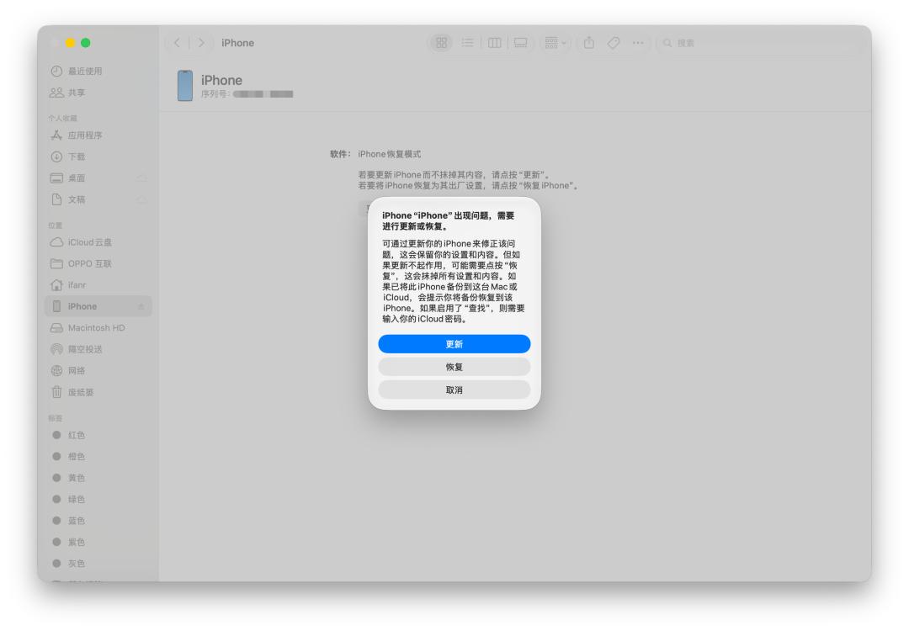This screenshot has width=909, height=631.
Task: Click the Share toolbar icon
Action: (x=589, y=43)
